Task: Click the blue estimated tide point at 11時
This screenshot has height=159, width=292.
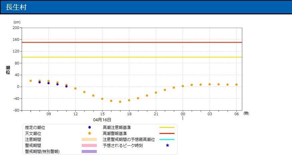Action: 66,87
